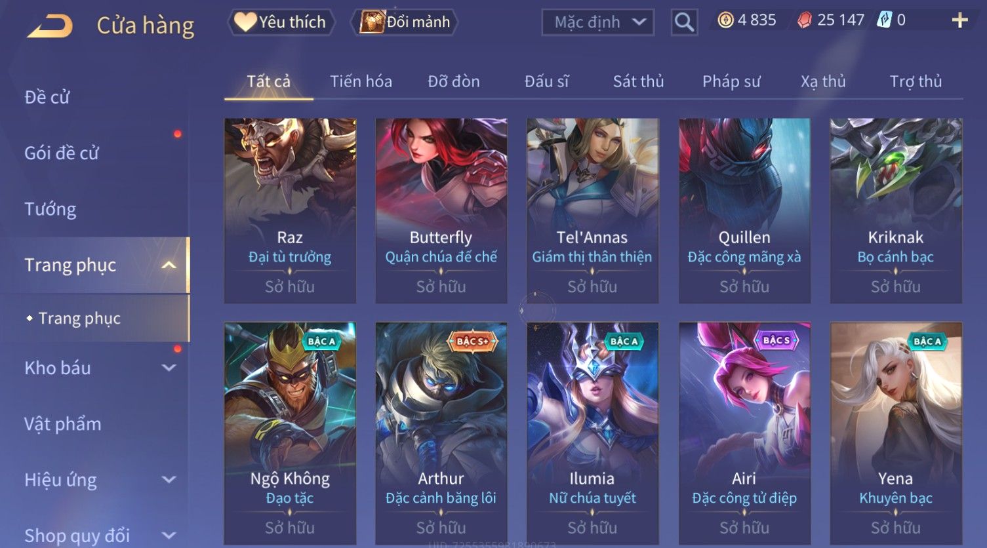Expand the Kho báu sidebar section
This screenshot has height=548, width=987.
[x=169, y=368]
